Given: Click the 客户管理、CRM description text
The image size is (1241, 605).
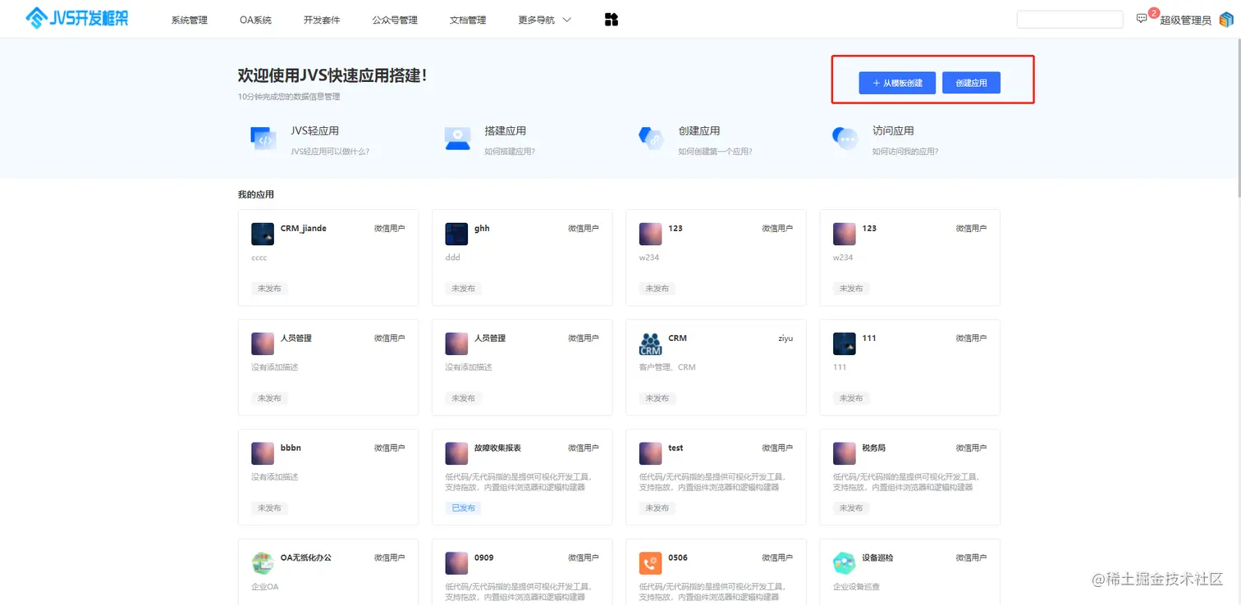Looking at the screenshot, I should 667,367.
